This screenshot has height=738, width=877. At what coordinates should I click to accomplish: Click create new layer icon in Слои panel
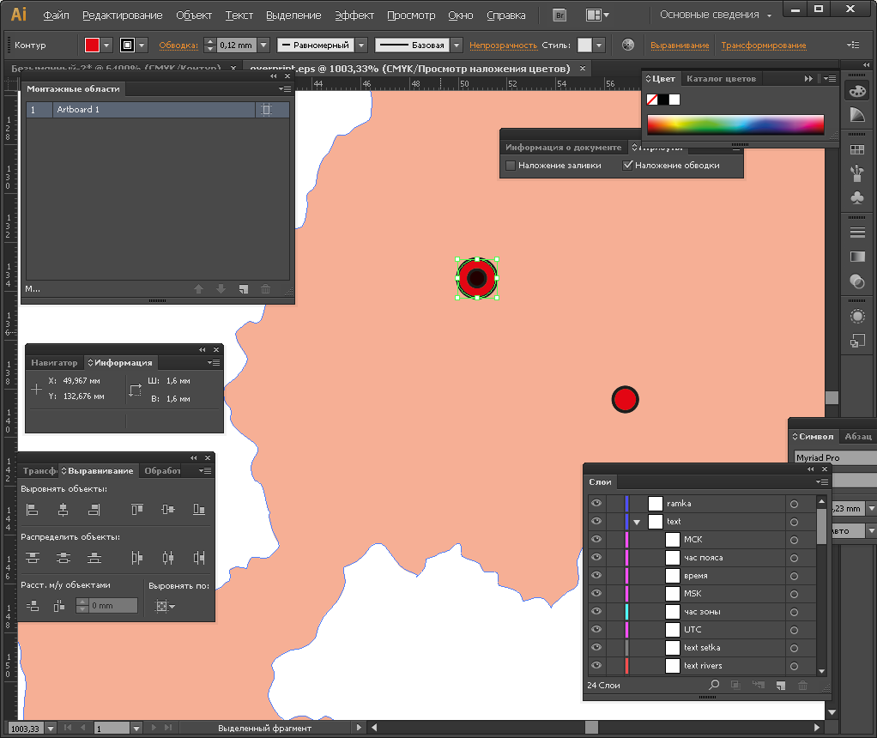780,685
